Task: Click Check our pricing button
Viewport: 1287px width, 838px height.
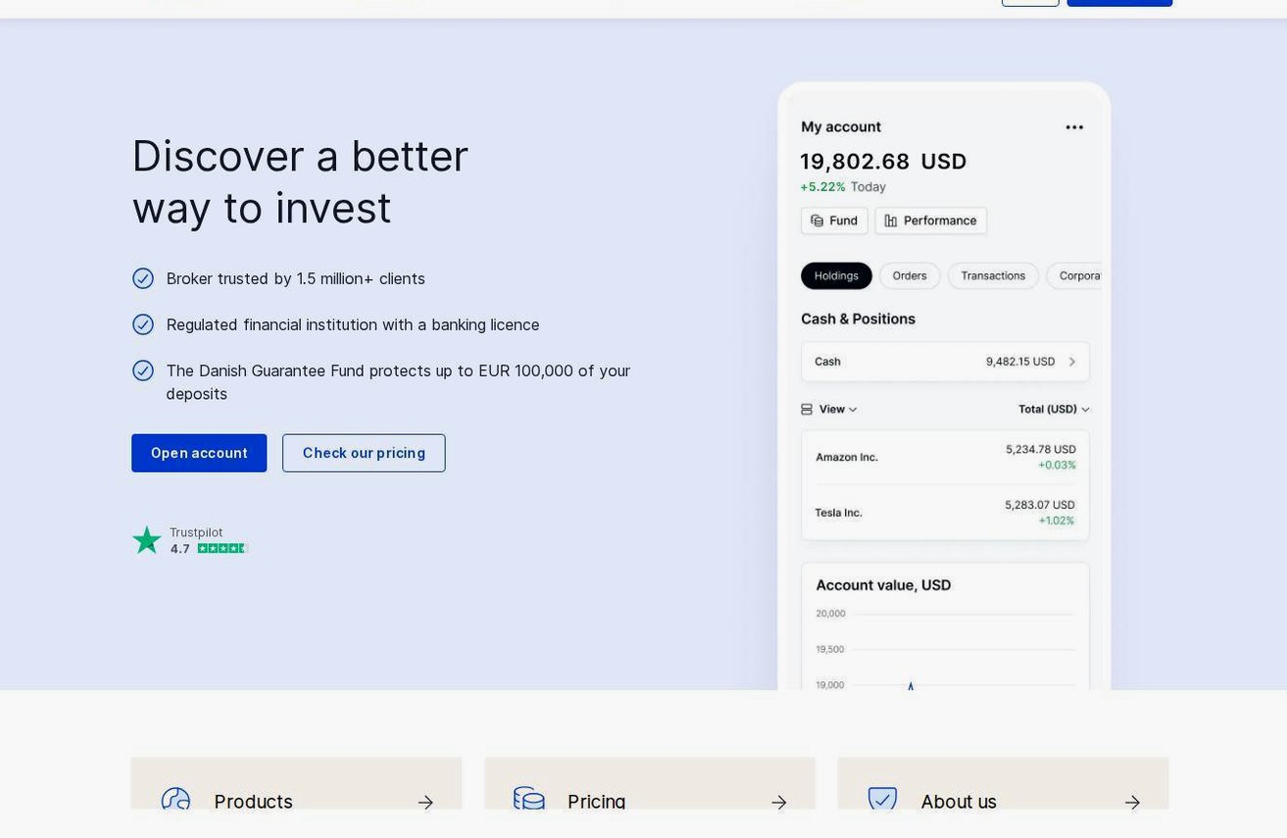Action: 364,453
